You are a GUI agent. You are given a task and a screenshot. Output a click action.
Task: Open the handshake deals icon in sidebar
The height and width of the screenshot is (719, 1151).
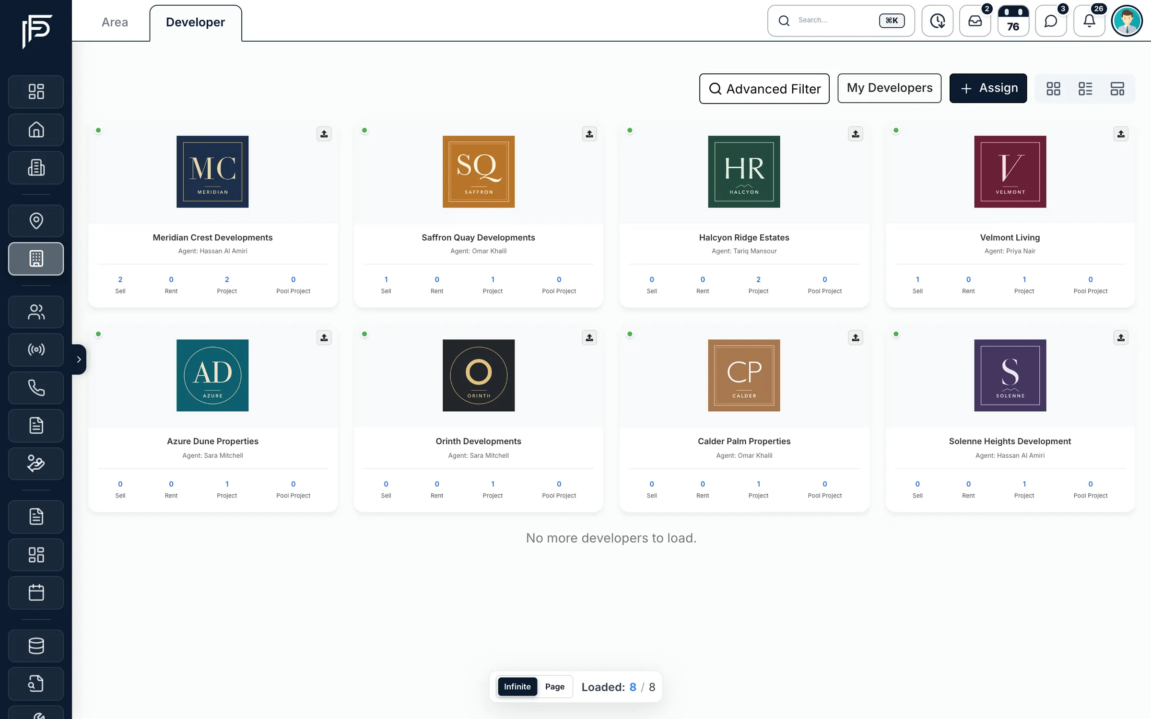(x=36, y=464)
